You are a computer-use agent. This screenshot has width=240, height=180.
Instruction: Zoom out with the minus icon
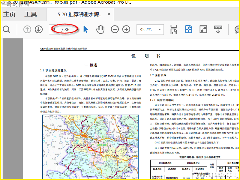tap(114, 29)
